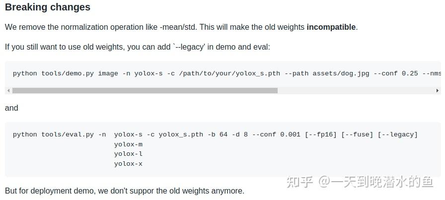Screen dimensions: 445x200
Task: Click "tools/eval.py" in the second code block
Action: click(68, 134)
